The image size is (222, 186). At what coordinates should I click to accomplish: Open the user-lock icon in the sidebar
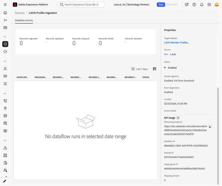point(5,170)
